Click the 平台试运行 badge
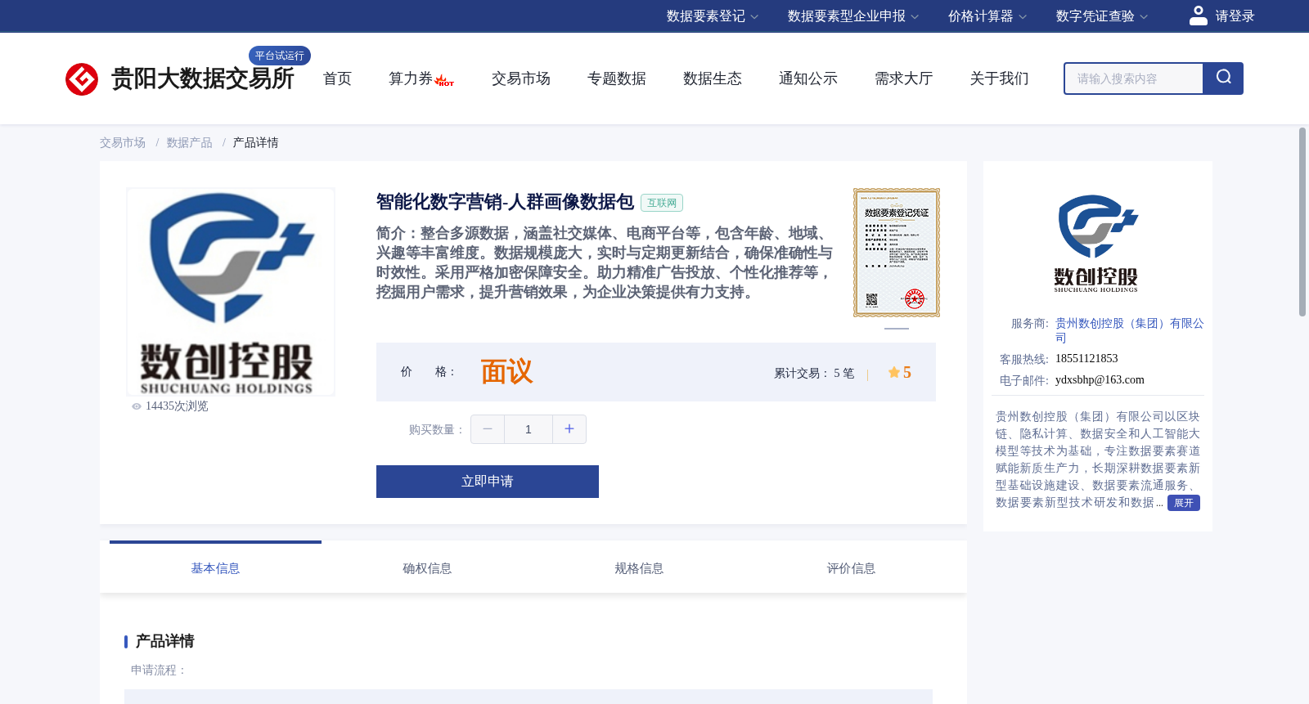The width and height of the screenshot is (1309, 704). click(x=280, y=56)
